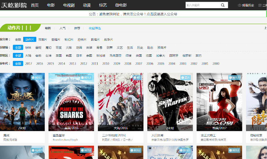The width and height of the screenshot is (267, 159).
Task: Click BD12 badge on shark poster
Action: [x=86, y=78]
